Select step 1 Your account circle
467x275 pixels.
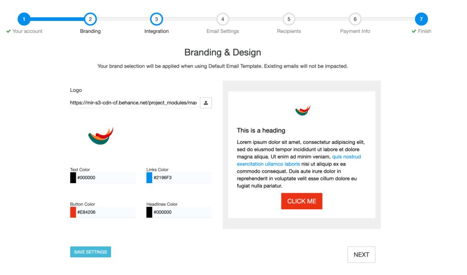pos(24,19)
